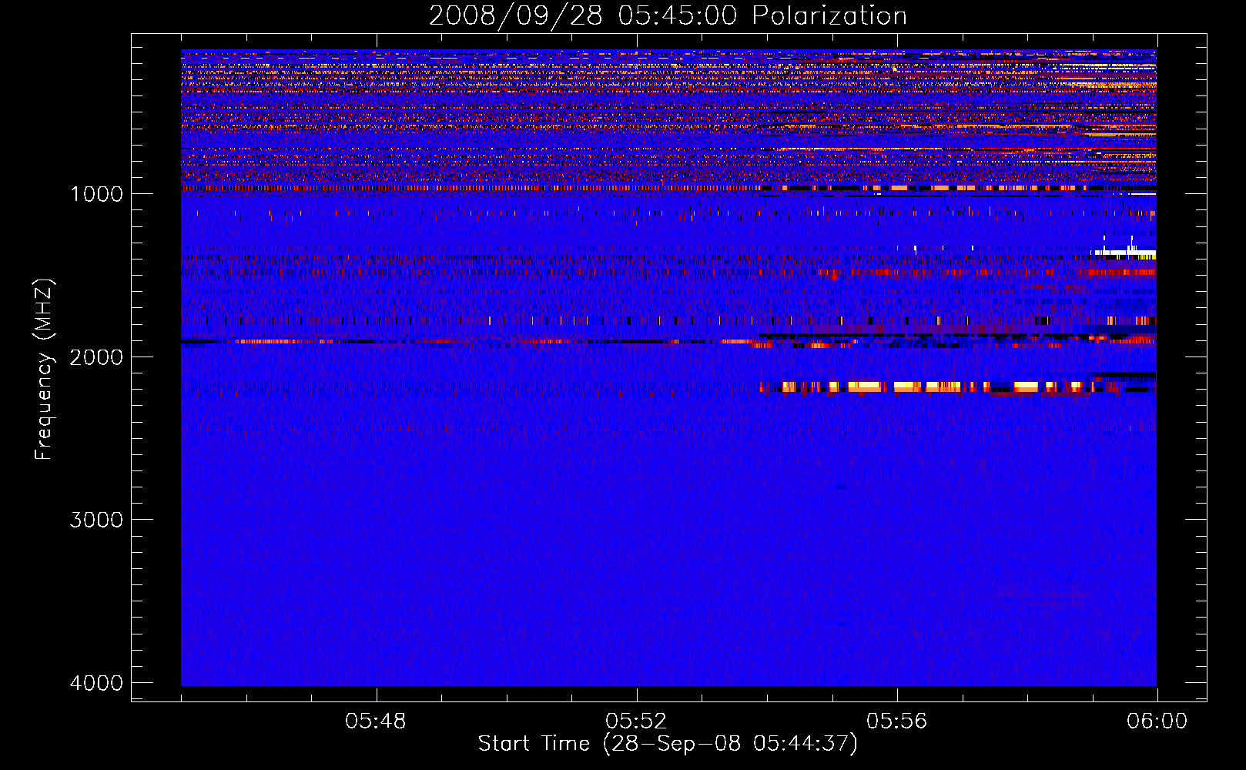The width and height of the screenshot is (1246, 770).
Task: Click the 4000 frequency tick label
Action: (x=96, y=683)
